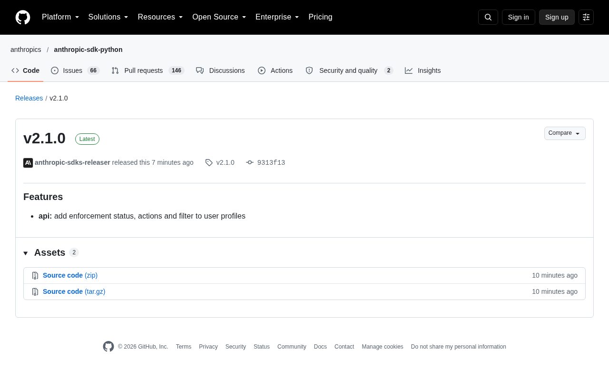Open anthropic-sdk-python repository link
This screenshot has height=381, width=609.
[x=88, y=50]
